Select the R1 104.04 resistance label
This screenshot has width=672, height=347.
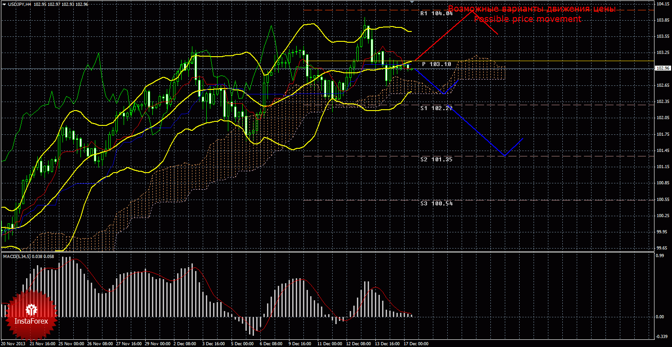[436, 13]
